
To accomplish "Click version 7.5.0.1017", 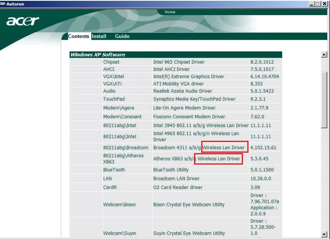I will pyautogui.click(x=262, y=69).
